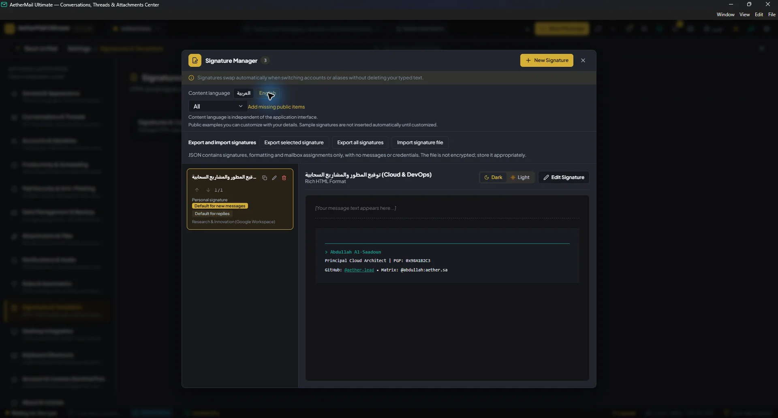Click the Signature Manager pencil logo icon
The image size is (778, 418).
pyautogui.click(x=195, y=60)
